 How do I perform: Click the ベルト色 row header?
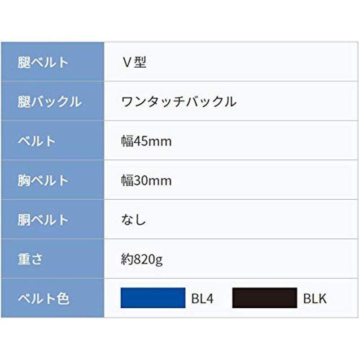[53, 298]
